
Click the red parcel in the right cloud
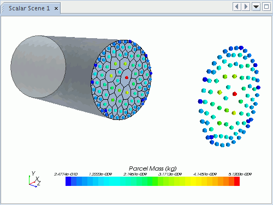(235, 94)
